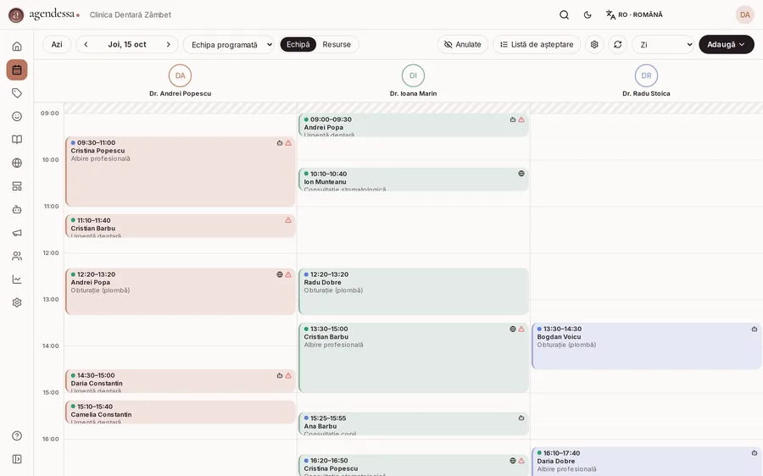This screenshot has width=763, height=476.
Task: Refresh the calendar with the refresh icon
Action: pos(617,44)
